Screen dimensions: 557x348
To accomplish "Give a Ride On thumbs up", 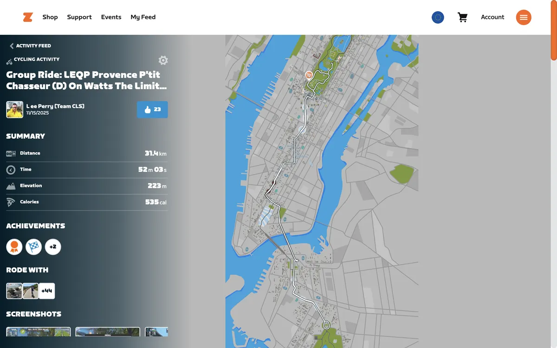I will pyautogui.click(x=152, y=110).
